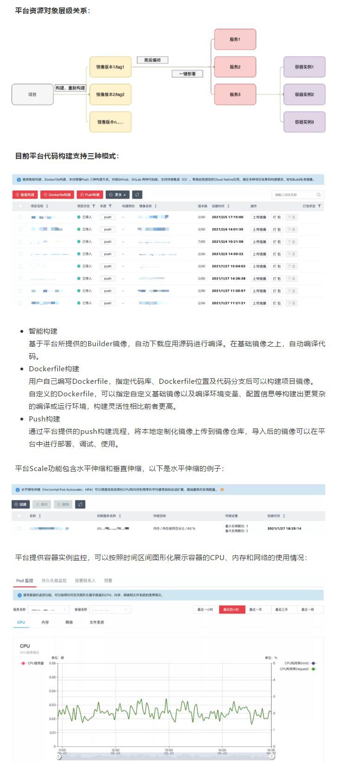The height and width of the screenshot is (769, 337).
Task: Click the filter icon beside 项目状态 column
Action: [94, 206]
